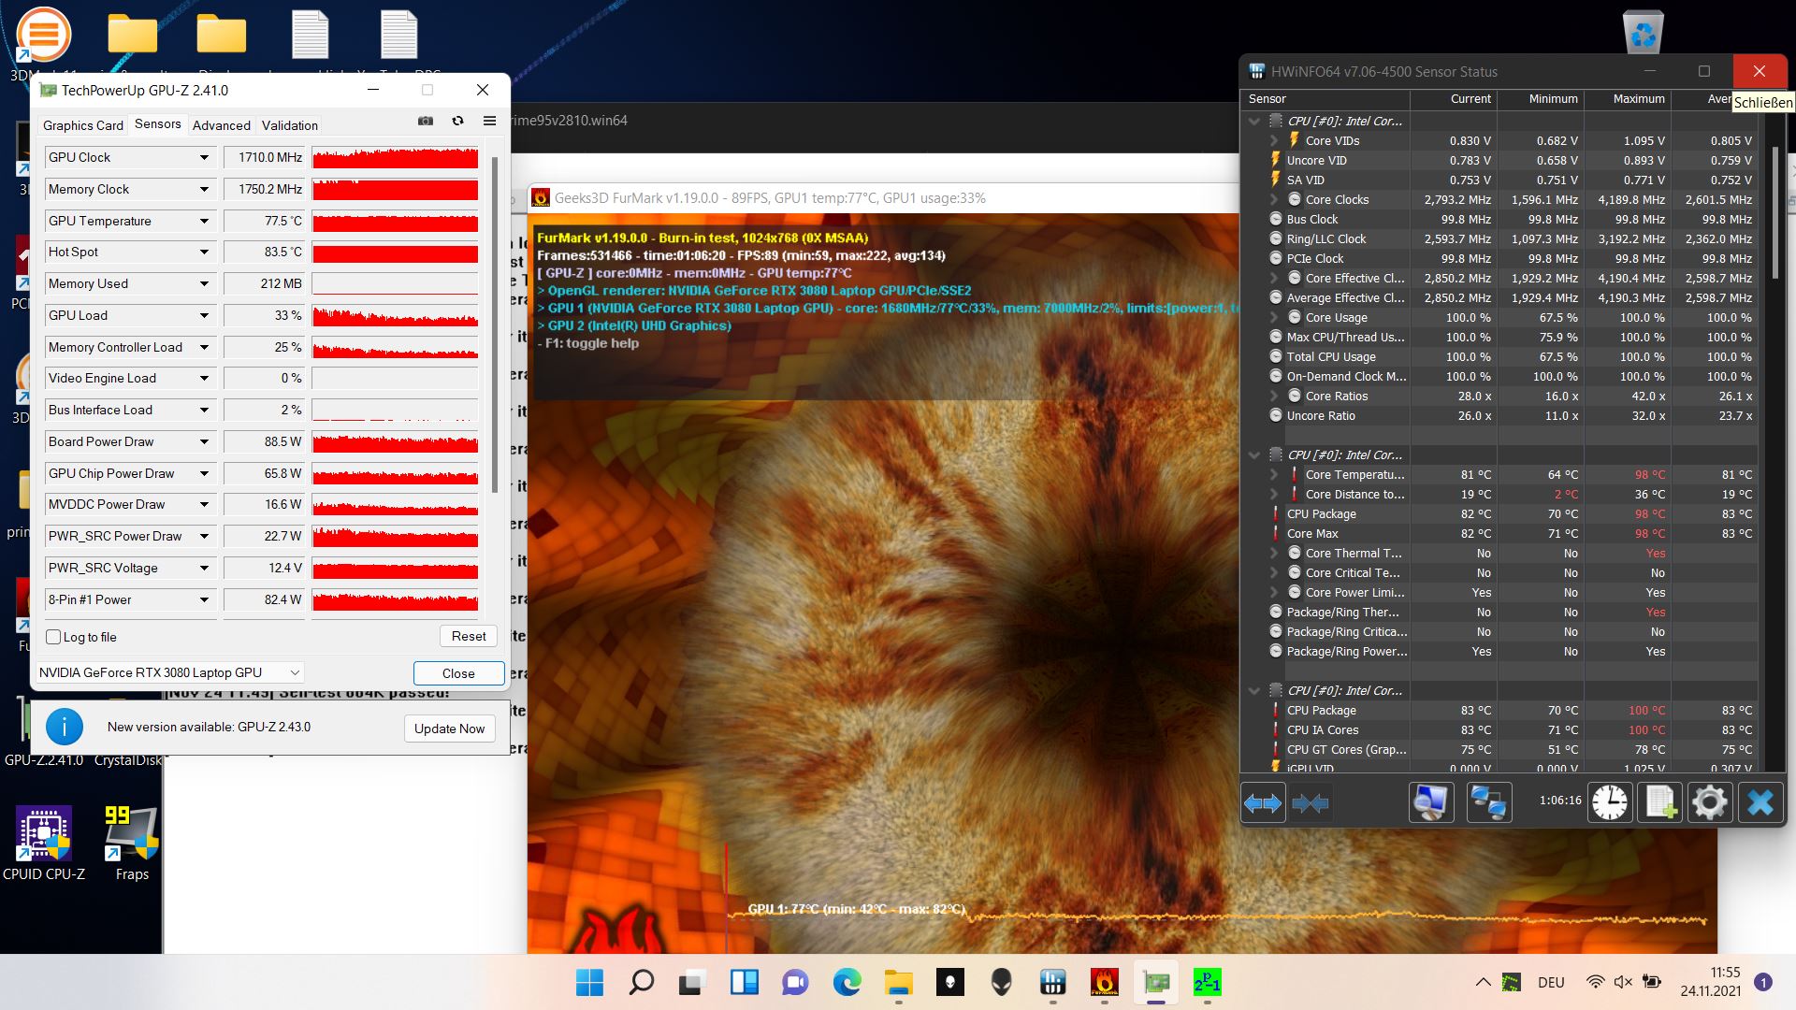Expand the Core VIDs row
The height and width of the screenshot is (1010, 1796).
1274,140
